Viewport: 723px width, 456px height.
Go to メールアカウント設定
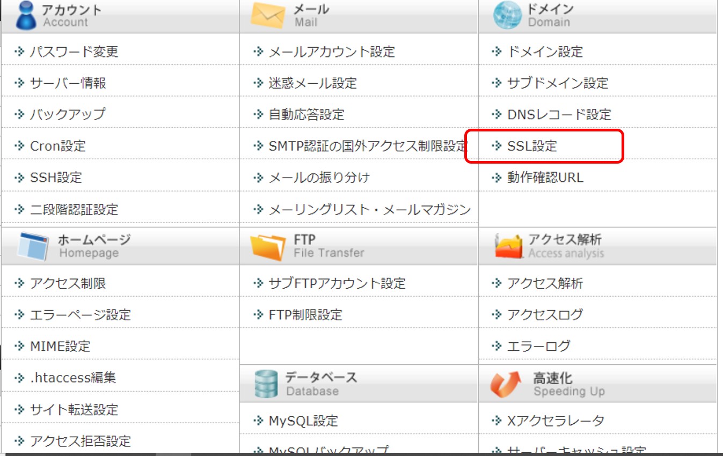click(x=331, y=52)
